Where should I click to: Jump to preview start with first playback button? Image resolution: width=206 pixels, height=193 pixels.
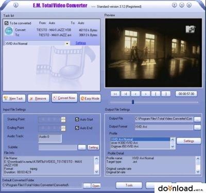[115, 94]
